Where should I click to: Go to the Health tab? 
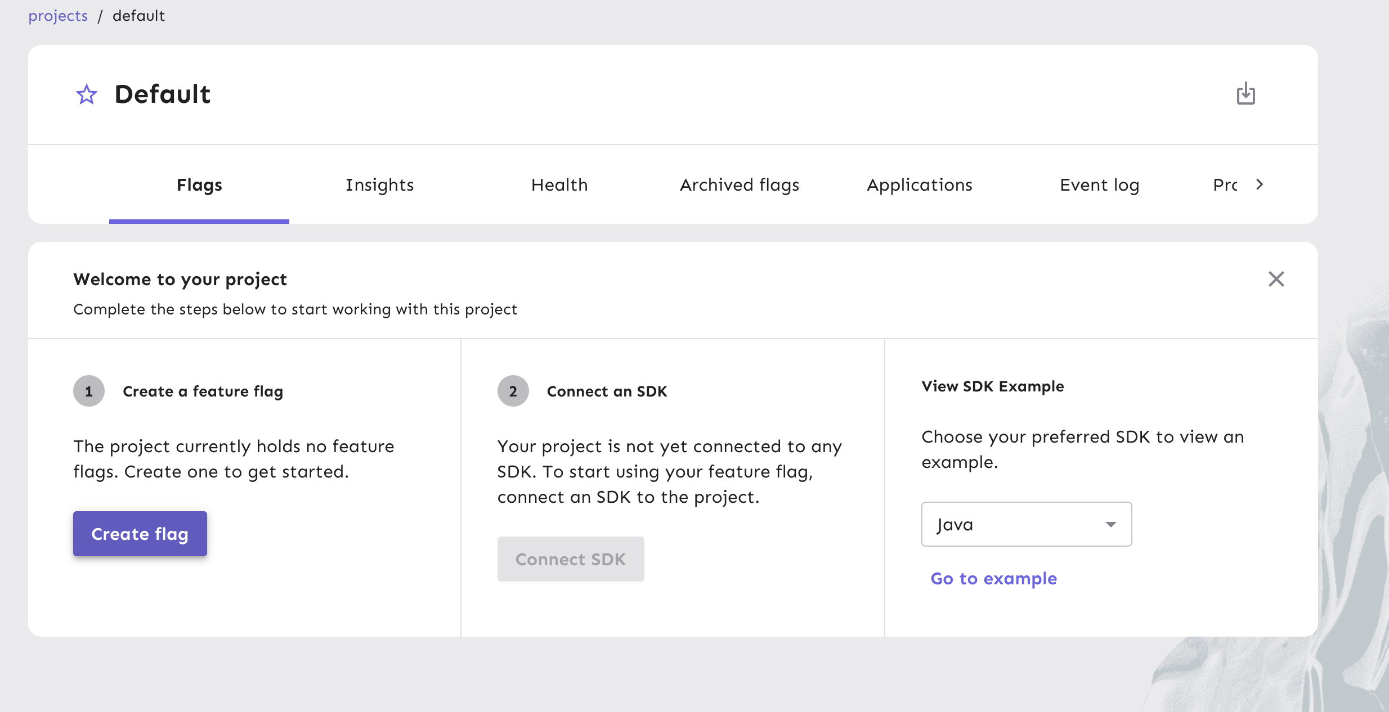pos(559,184)
